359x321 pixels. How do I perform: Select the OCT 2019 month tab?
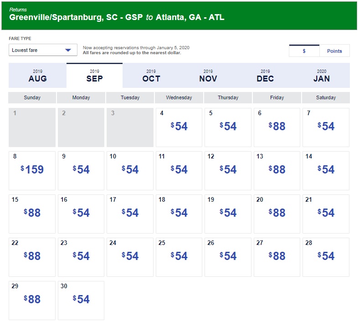pos(151,76)
